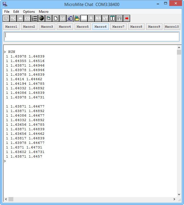Focus the command input text box
This screenshot has width=184, height=205.
pos(92,37)
